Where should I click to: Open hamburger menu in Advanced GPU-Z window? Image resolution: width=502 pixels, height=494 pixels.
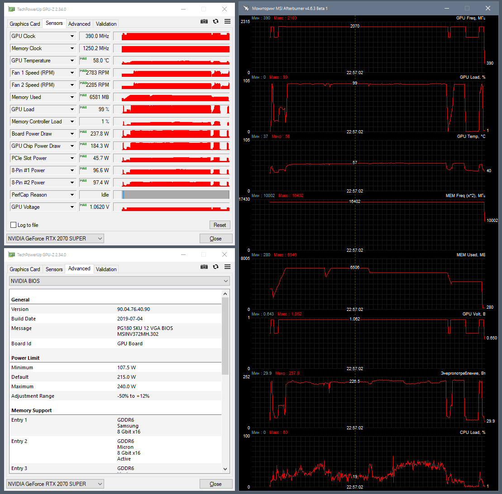[227, 267]
